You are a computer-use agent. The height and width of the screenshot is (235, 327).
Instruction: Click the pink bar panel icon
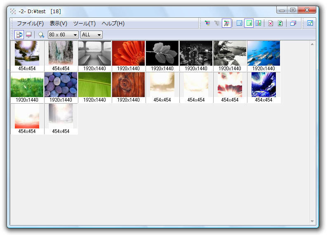point(28,35)
